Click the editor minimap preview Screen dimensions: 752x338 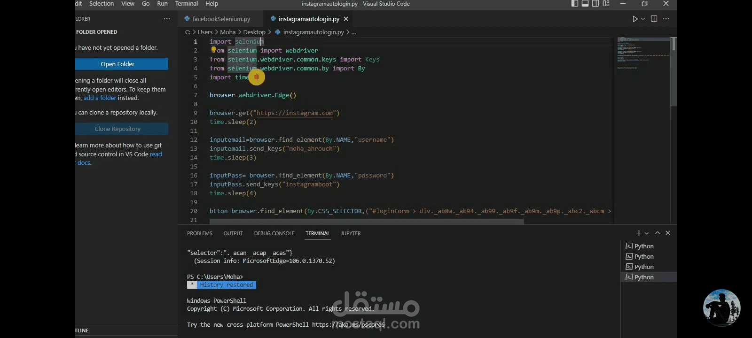point(643,54)
